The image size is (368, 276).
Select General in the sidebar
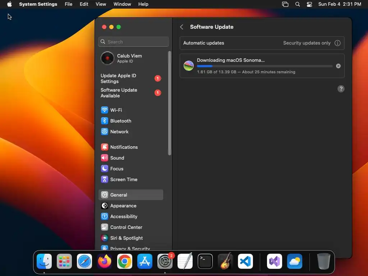(130, 195)
